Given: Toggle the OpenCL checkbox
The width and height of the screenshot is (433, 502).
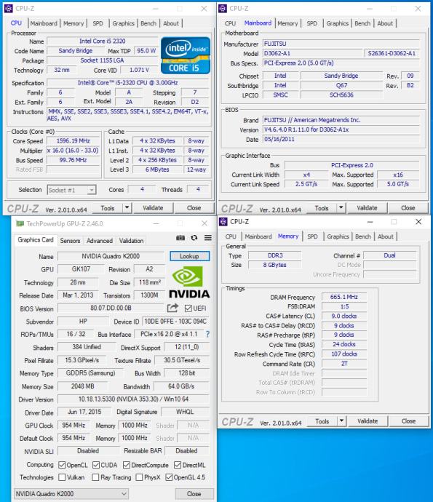Looking at the screenshot, I should coord(62,465).
